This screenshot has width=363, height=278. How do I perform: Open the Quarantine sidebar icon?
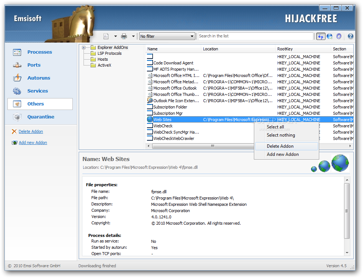coord(17,117)
